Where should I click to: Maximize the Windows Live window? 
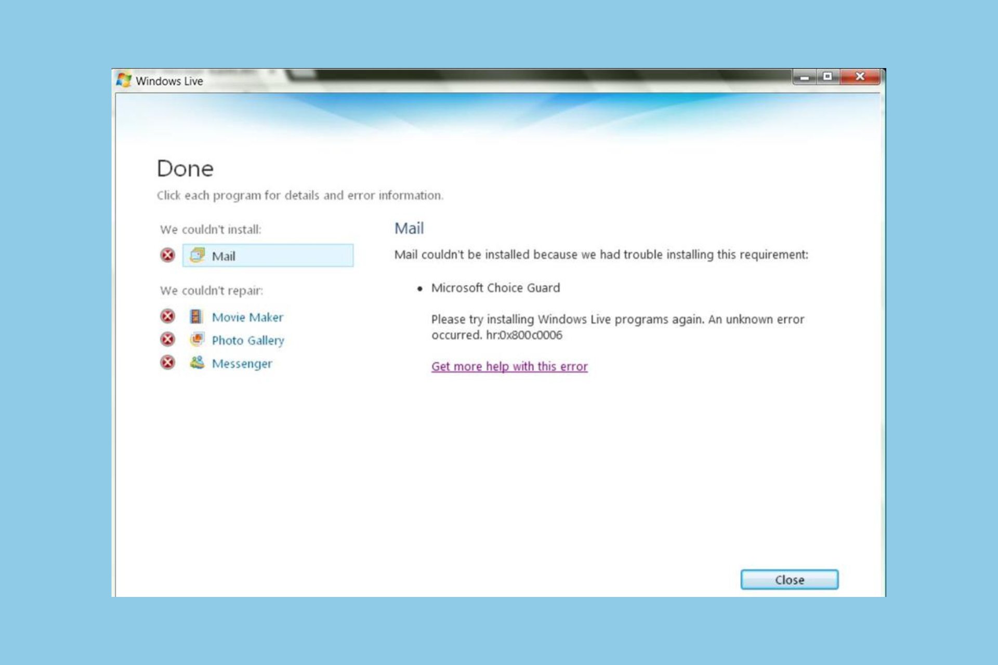pos(828,77)
